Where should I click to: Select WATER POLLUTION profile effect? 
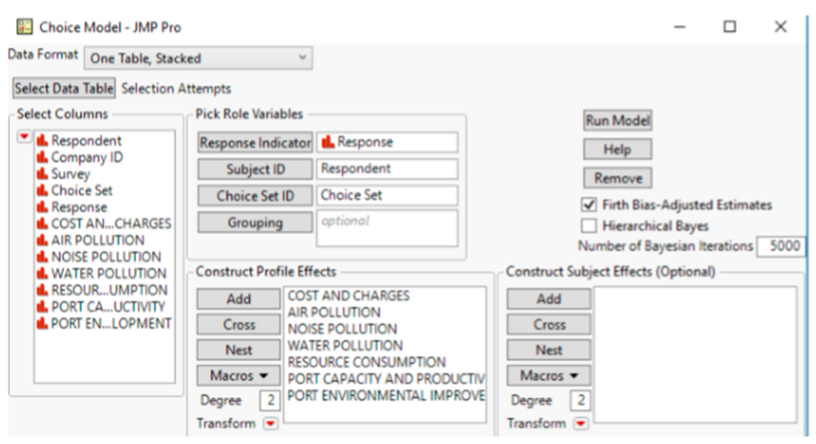(345, 346)
